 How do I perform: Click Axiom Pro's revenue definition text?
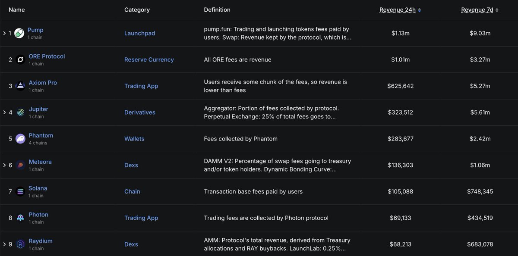click(x=275, y=86)
